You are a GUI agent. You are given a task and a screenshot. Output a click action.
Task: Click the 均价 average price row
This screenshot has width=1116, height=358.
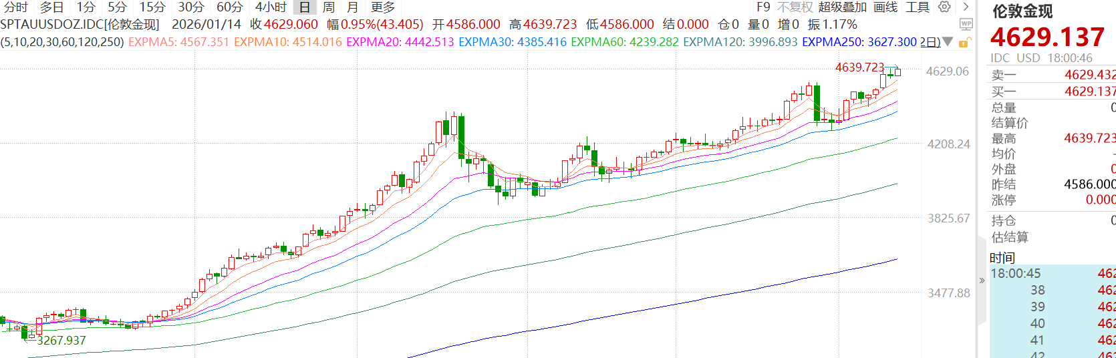point(1053,154)
